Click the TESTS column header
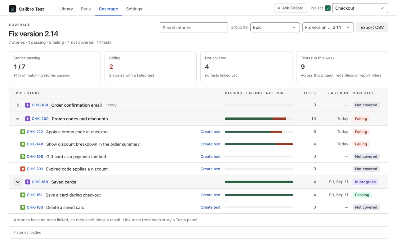 (x=310, y=93)
